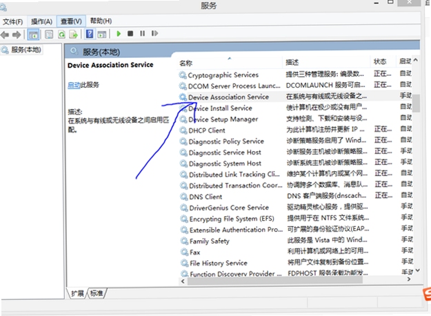Toggle the show/hide console tree icon
Image resolution: width=431 pixels, height=316 pixels.
(x=34, y=34)
